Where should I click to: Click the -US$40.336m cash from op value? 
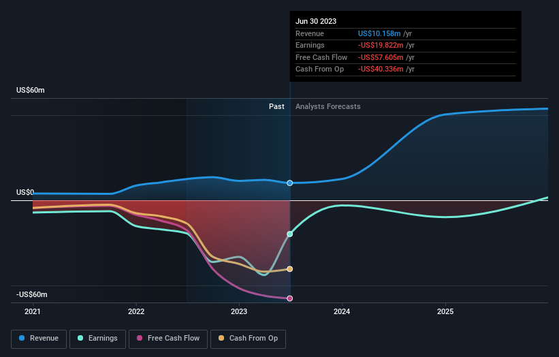[x=381, y=69]
